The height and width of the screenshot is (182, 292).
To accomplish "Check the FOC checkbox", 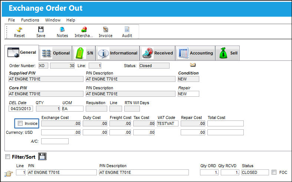I will 274,172.
